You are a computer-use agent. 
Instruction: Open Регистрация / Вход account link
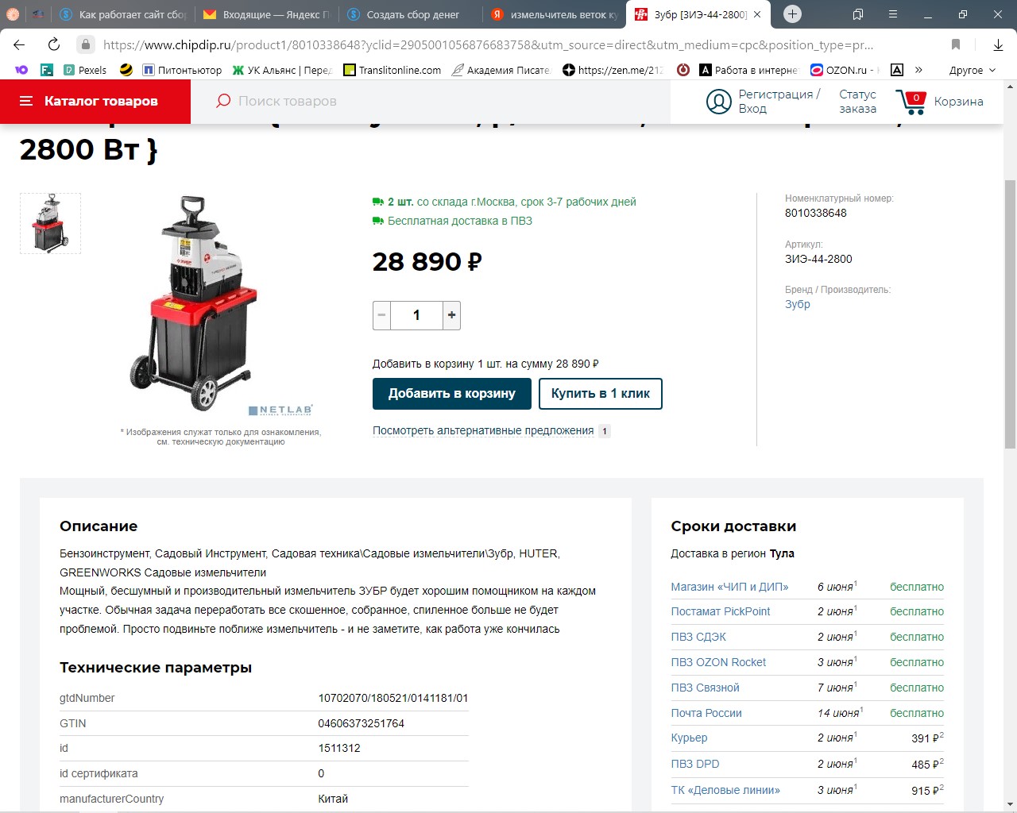764,102
